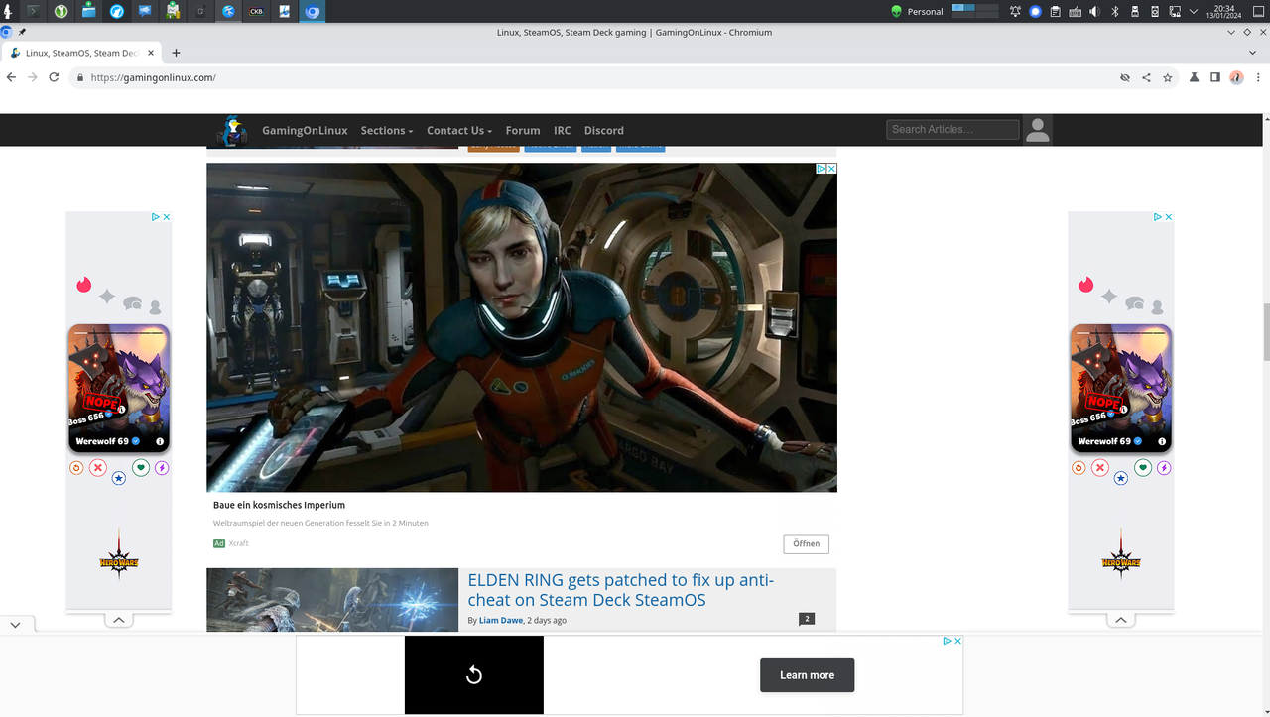This screenshot has width=1270, height=717.
Task: Click the Xcraft advertiser label
Action: [238, 543]
